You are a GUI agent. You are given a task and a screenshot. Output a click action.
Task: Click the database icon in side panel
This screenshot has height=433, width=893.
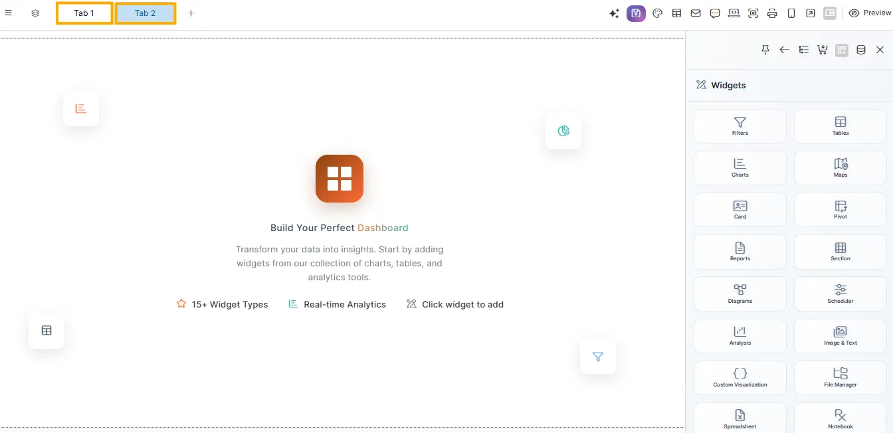point(861,50)
